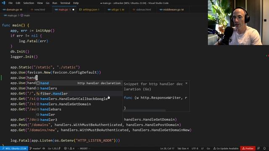Select the 'handler3' suggestion

click(79, 120)
